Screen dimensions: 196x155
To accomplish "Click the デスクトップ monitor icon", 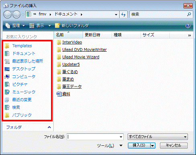I will tap(7, 69).
